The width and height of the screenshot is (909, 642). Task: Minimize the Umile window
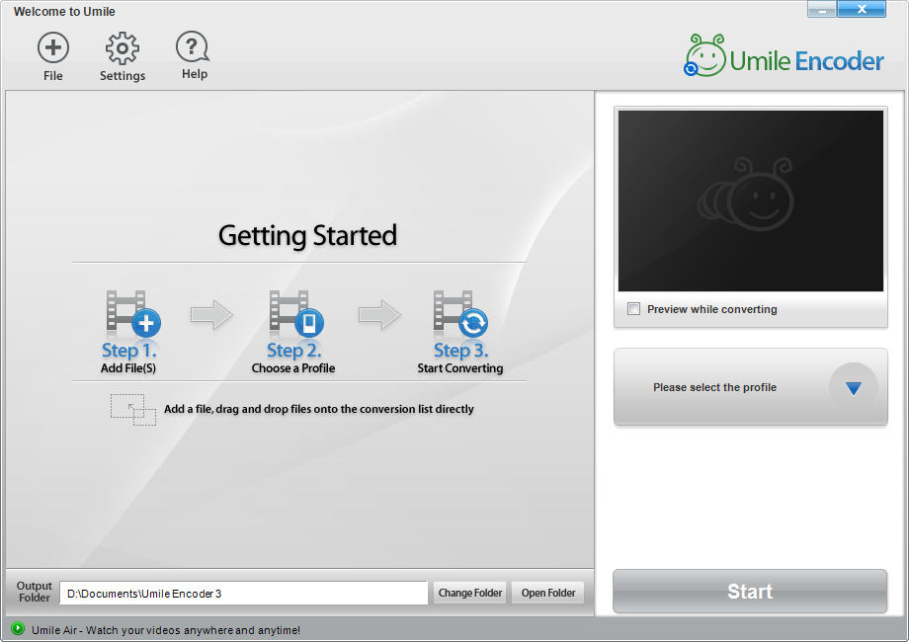coord(822,10)
